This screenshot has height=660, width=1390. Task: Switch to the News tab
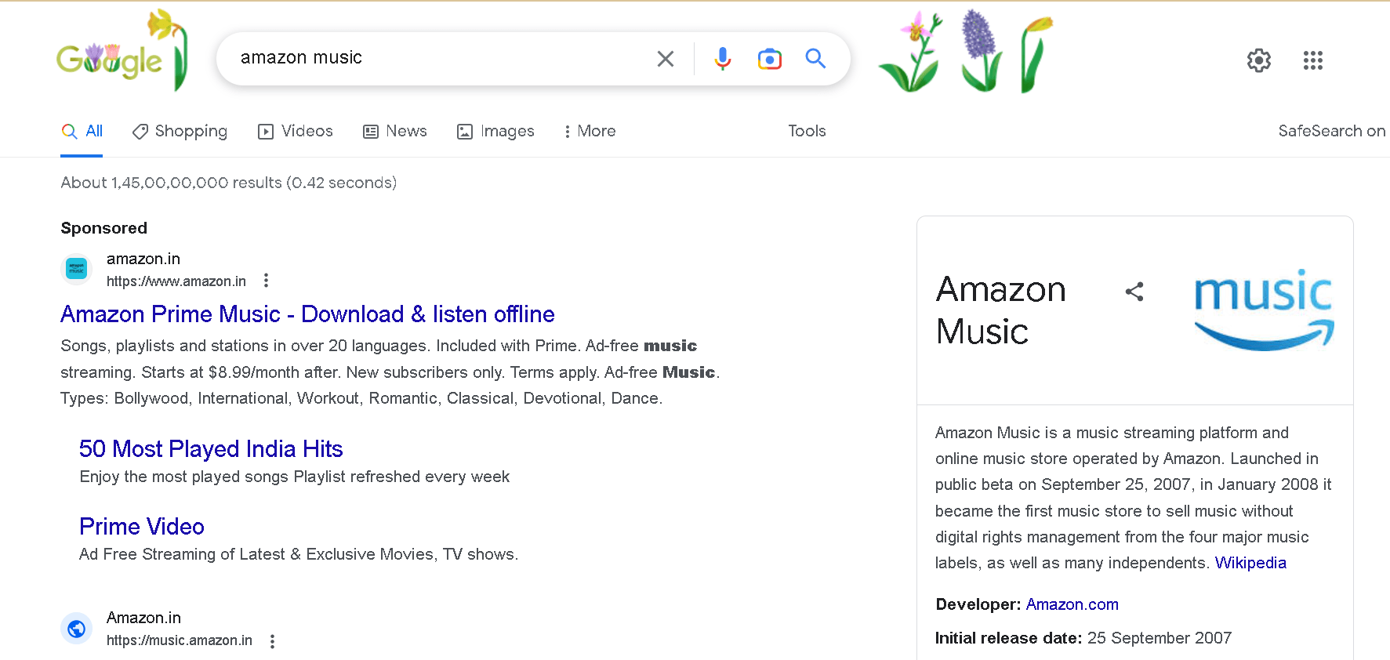click(x=395, y=132)
